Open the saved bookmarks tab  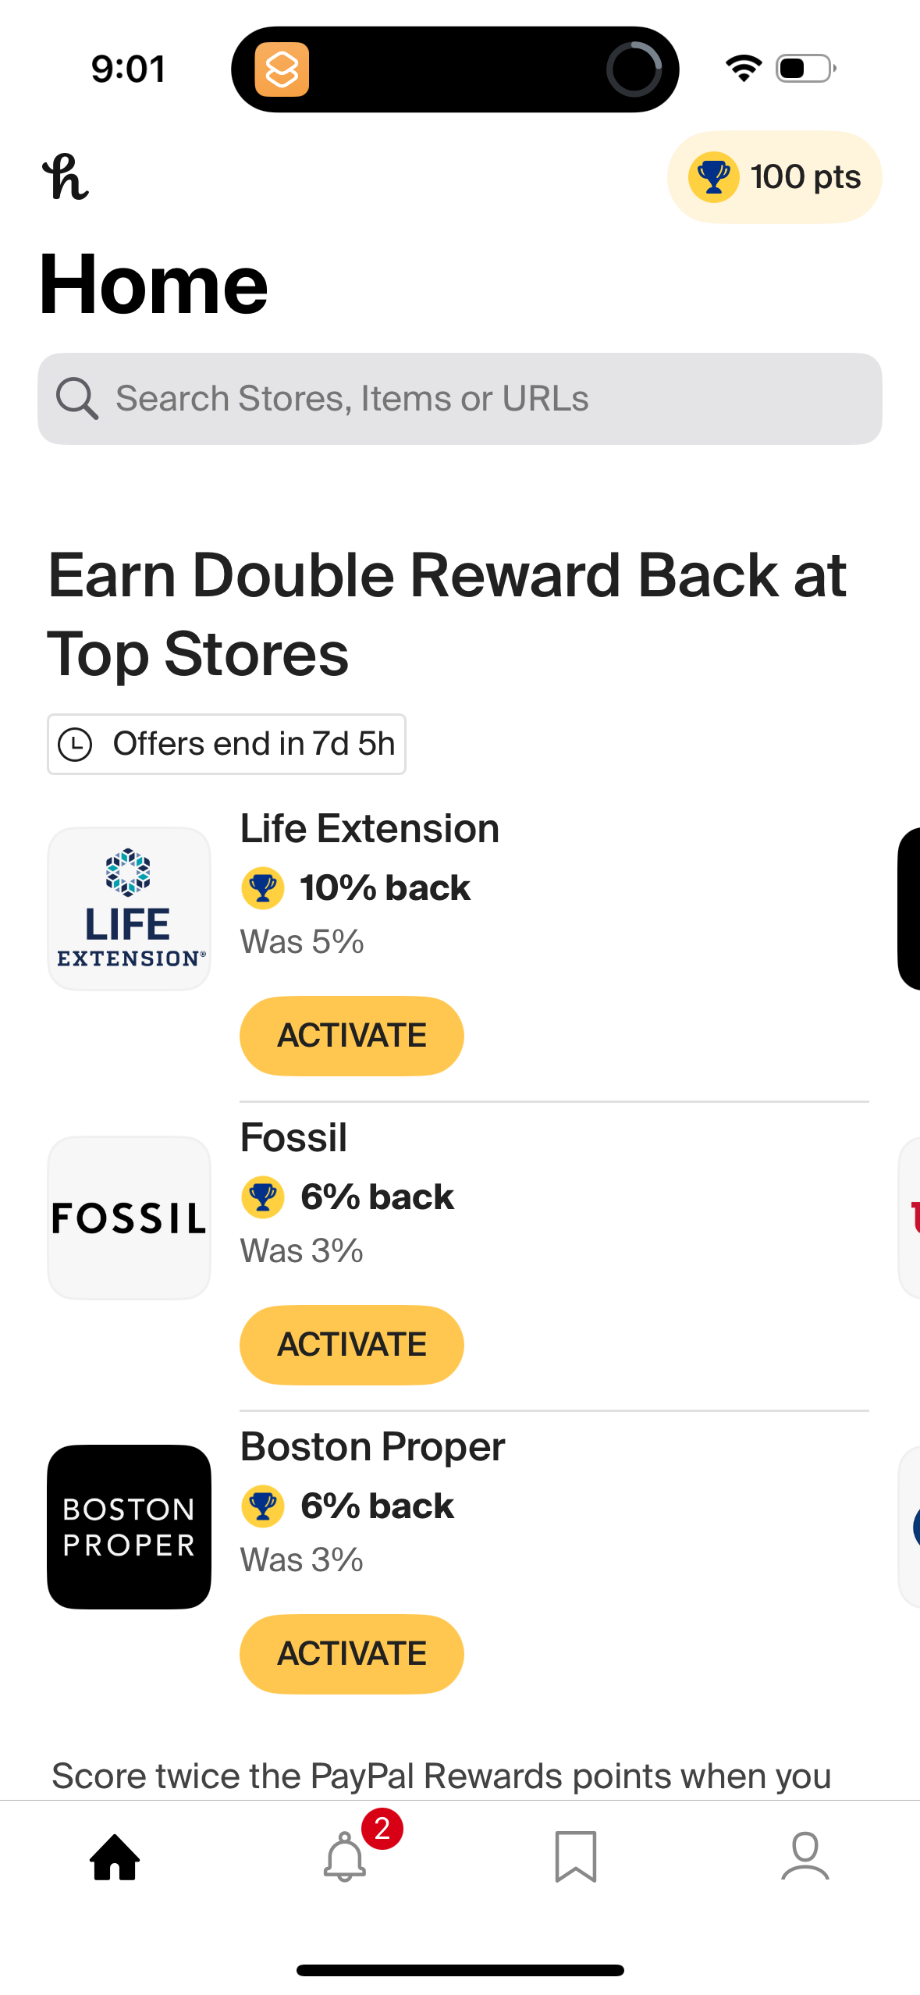pos(575,1857)
